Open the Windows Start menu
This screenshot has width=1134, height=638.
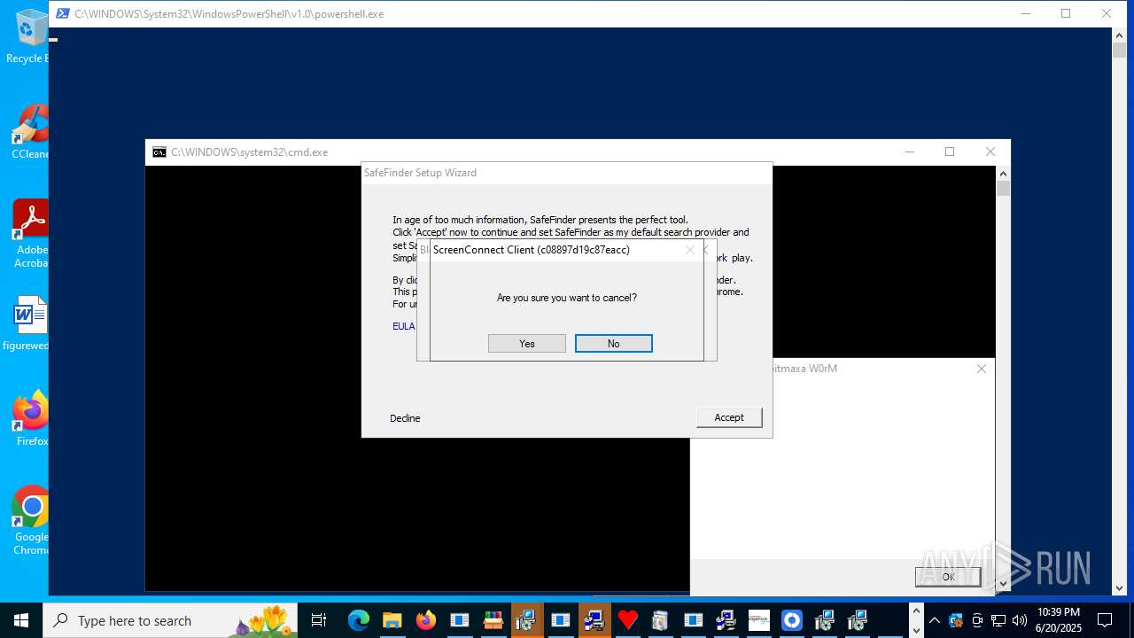21,620
